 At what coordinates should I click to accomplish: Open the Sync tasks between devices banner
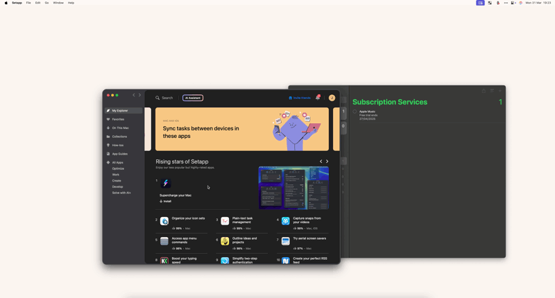click(x=242, y=129)
